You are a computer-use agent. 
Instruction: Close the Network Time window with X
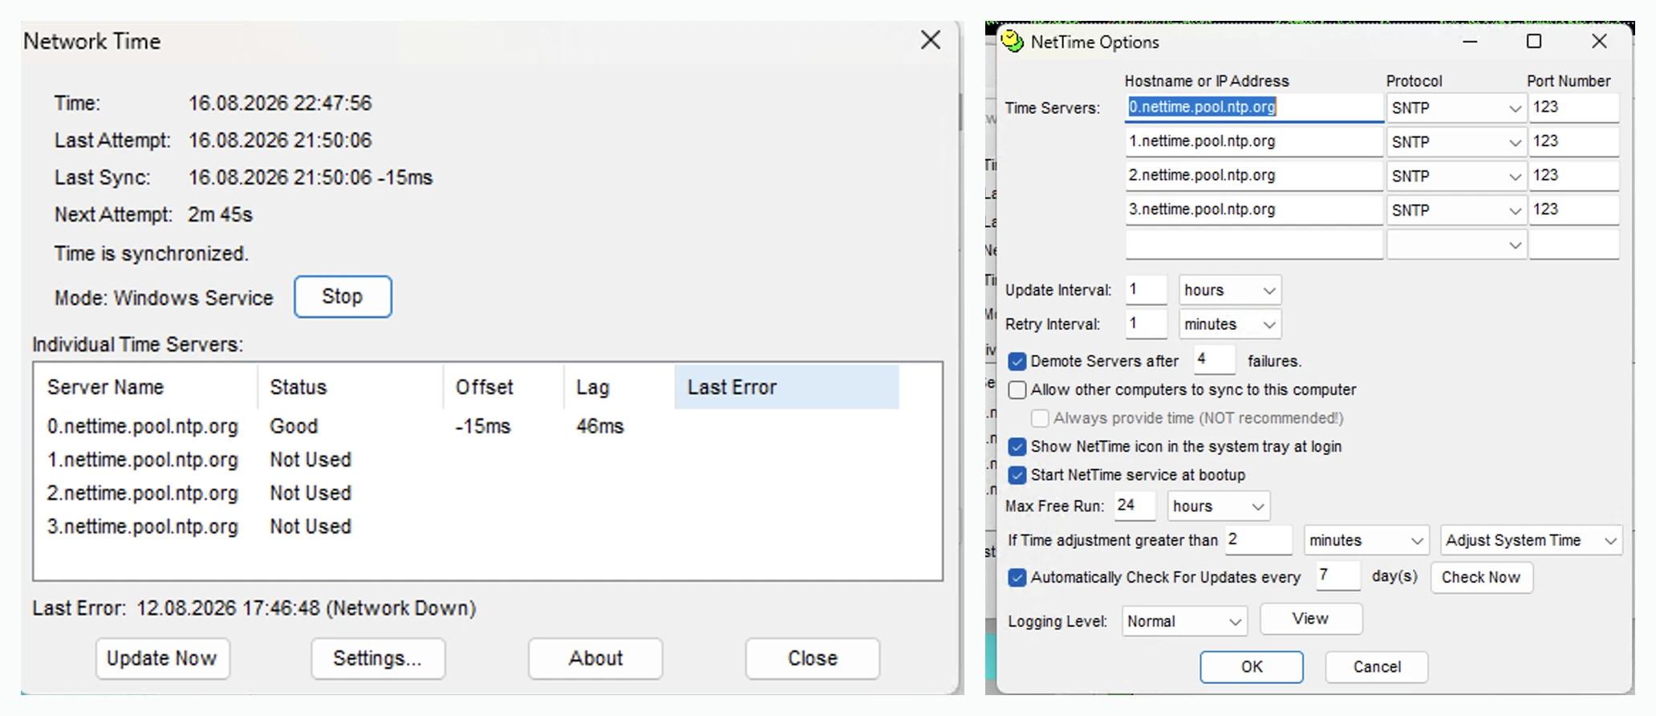pos(931,40)
